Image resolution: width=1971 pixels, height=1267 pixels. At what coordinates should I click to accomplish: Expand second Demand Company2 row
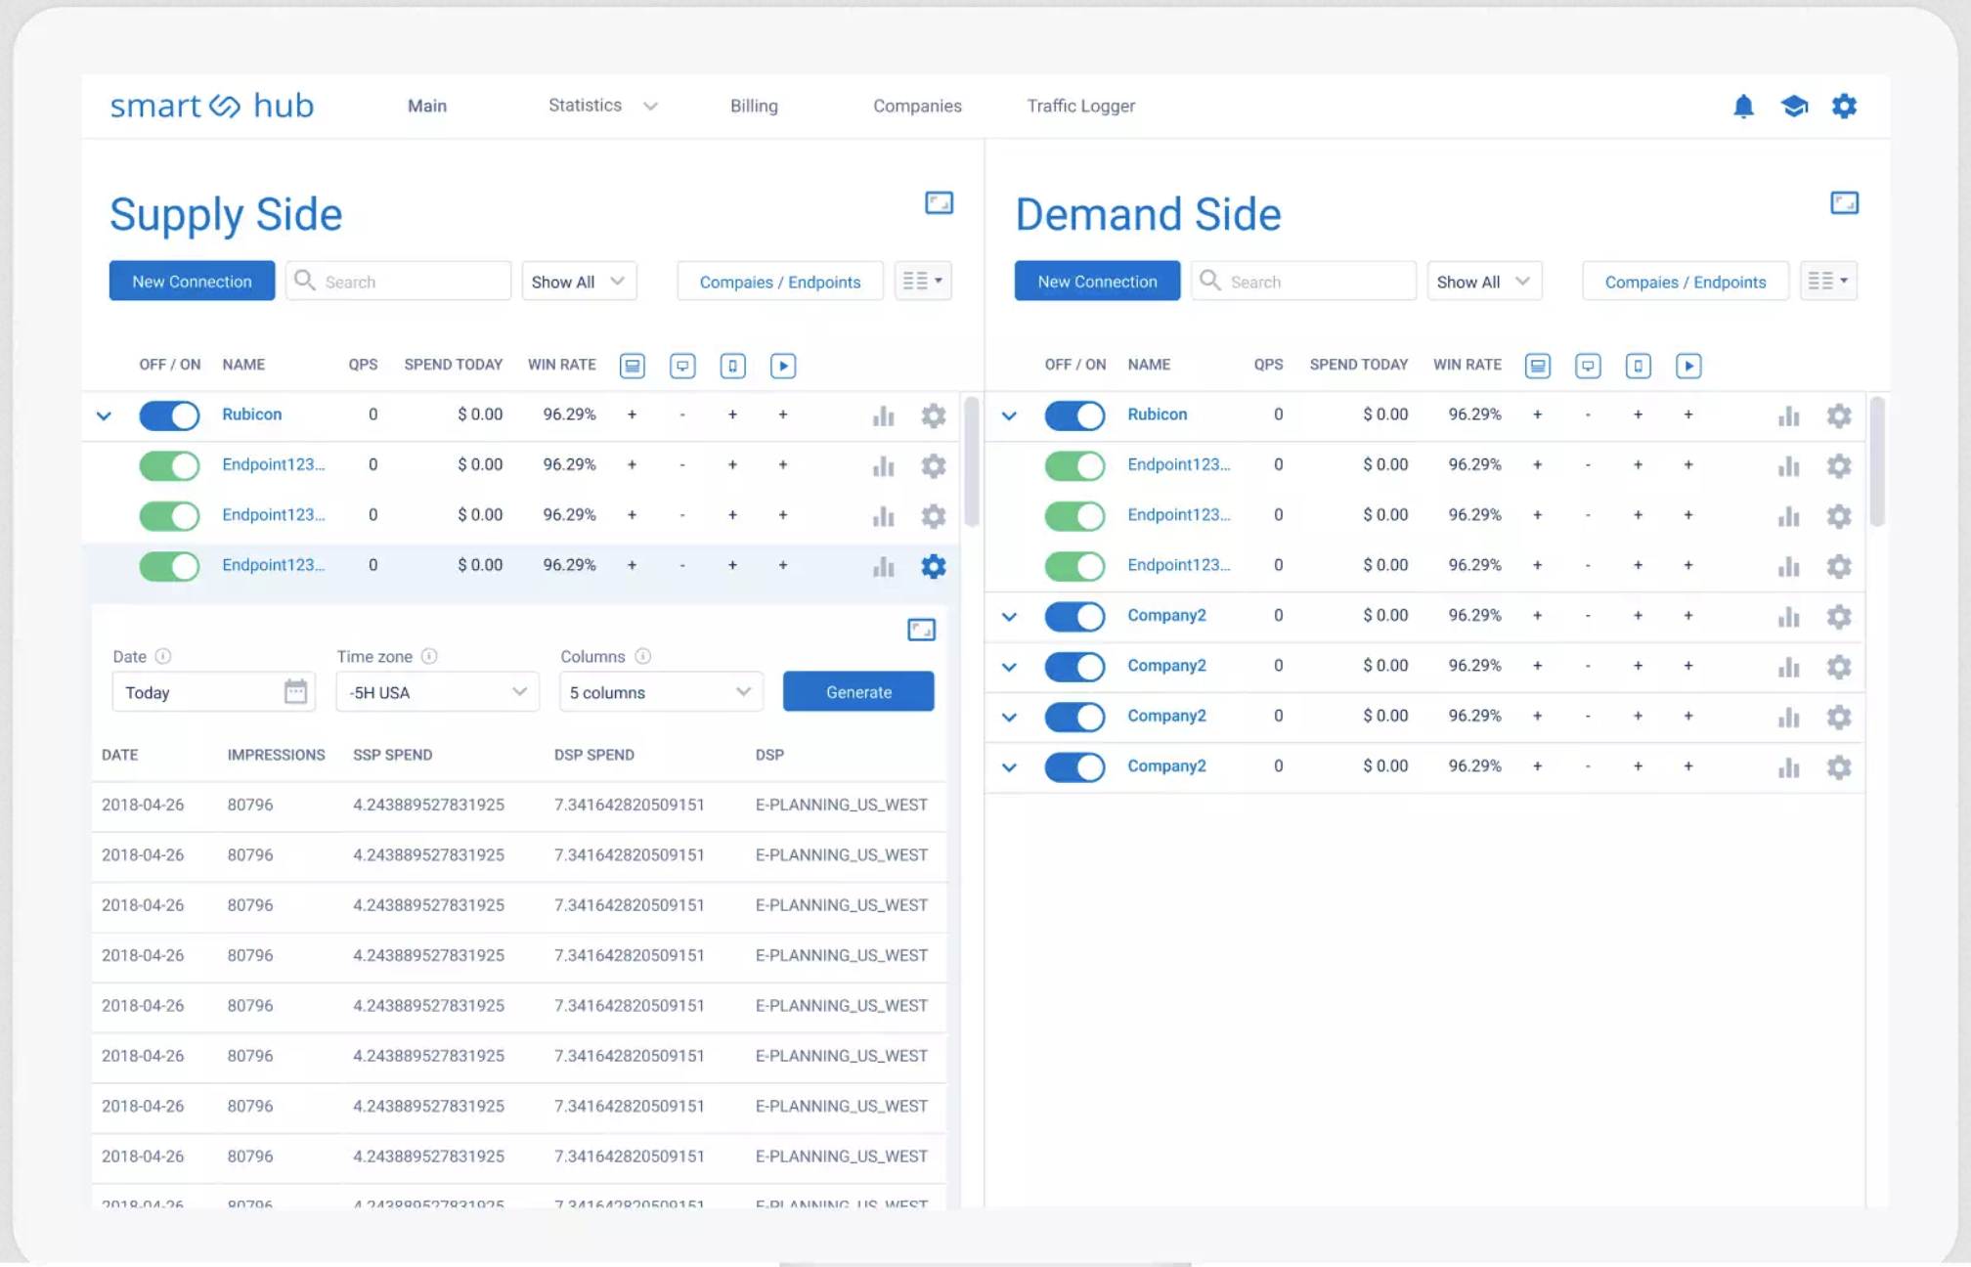(1009, 667)
